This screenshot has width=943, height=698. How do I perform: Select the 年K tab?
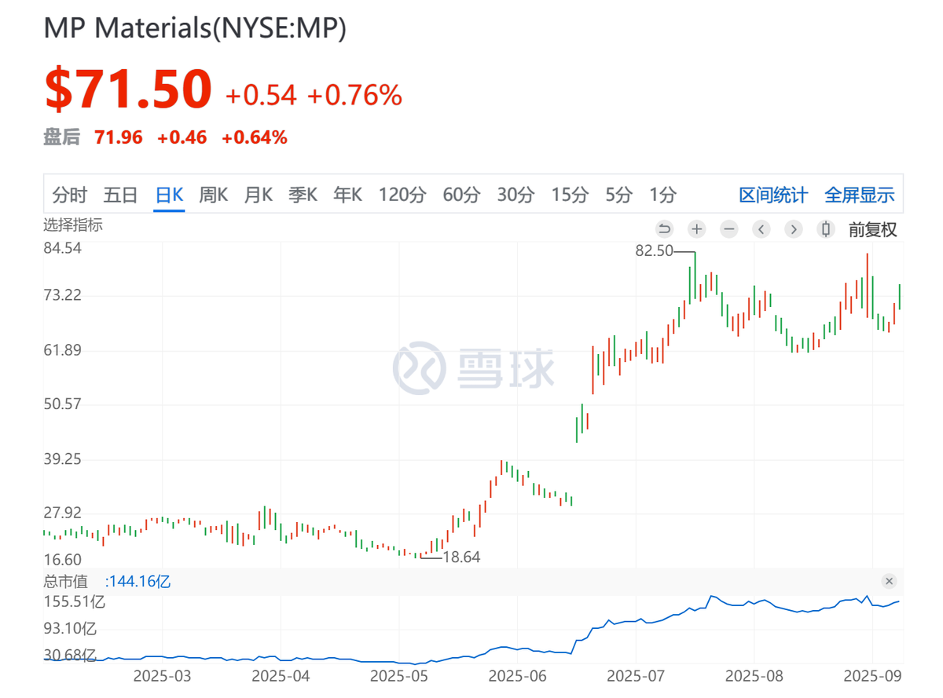(347, 195)
